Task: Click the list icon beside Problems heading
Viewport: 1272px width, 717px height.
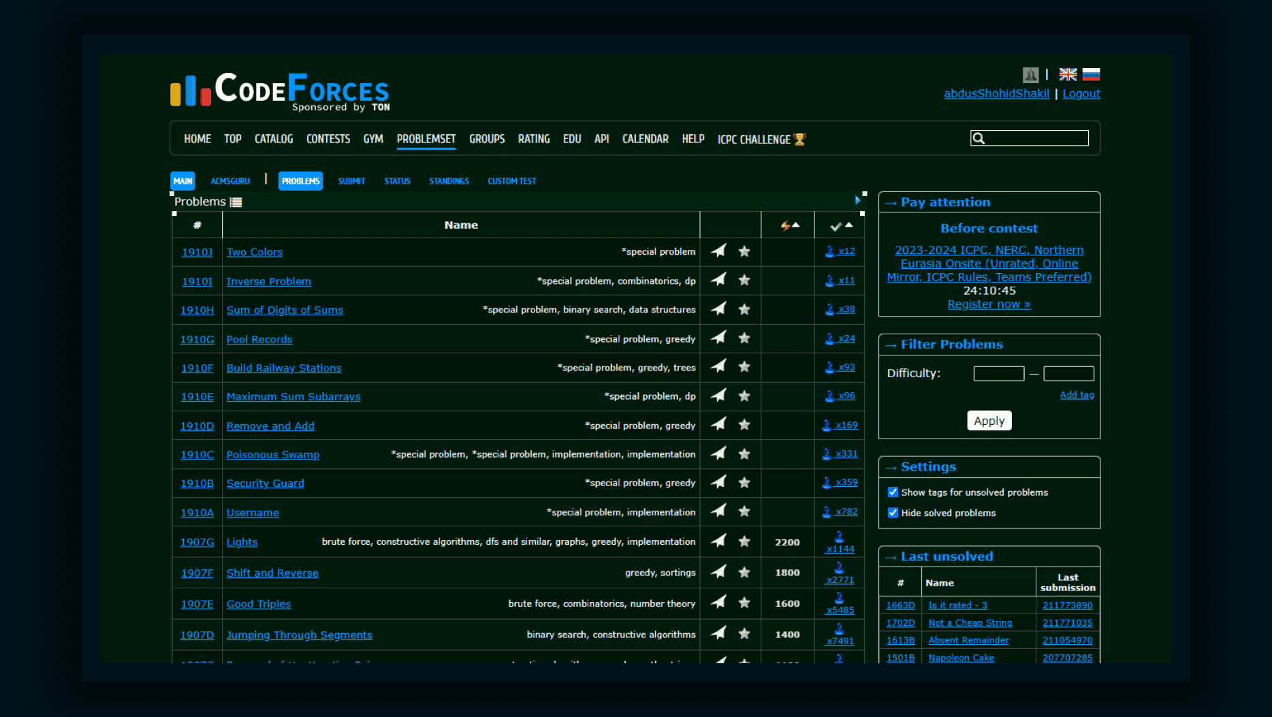Action: 236,202
